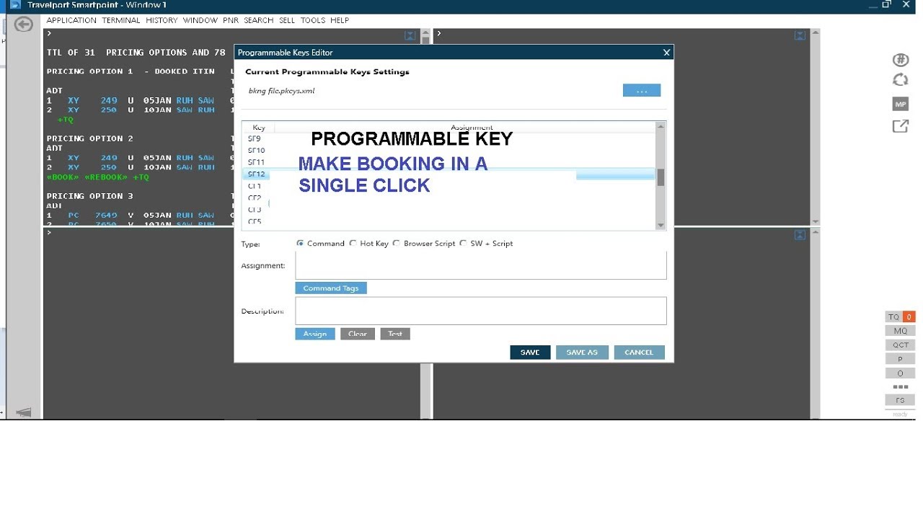The width and height of the screenshot is (923, 519).
Task: Click the green «BOOK» link in terminal
Action: pyautogui.click(x=63, y=177)
